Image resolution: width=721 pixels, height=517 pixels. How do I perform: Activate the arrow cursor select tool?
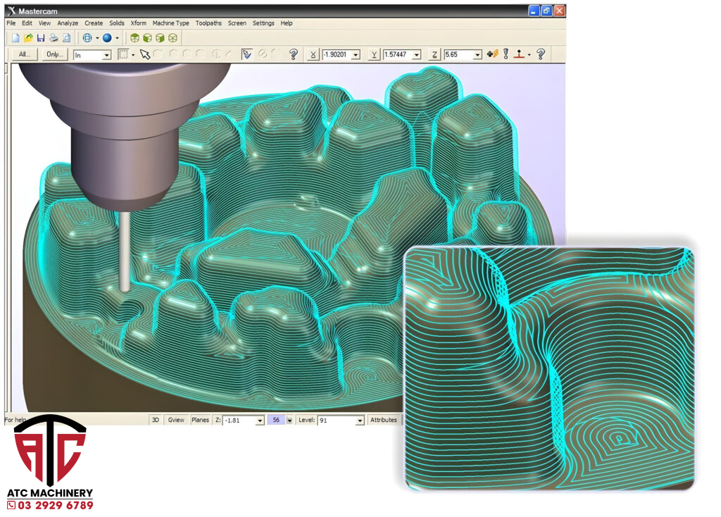145,54
